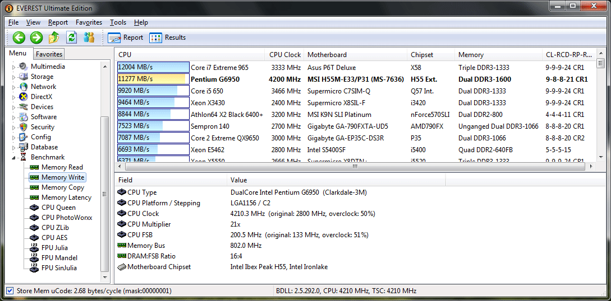Select the Software icon in tree
This screenshot has width=611, height=301.
pyautogui.click(x=24, y=117)
